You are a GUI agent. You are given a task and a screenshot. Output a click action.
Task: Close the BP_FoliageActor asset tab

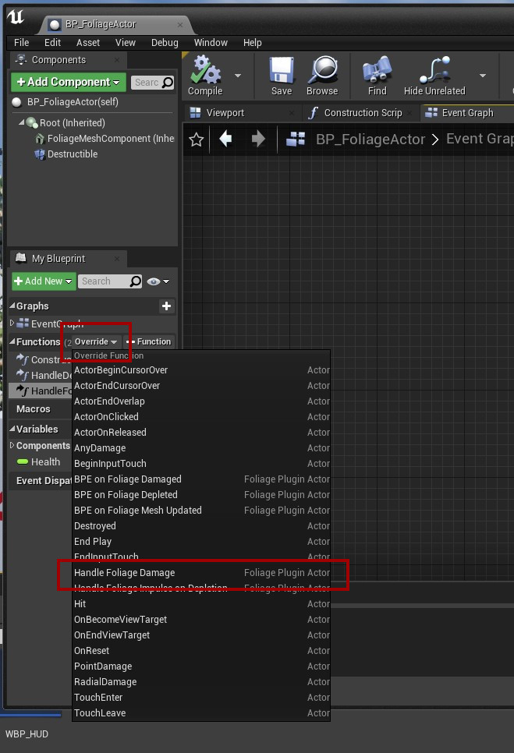tap(180, 24)
